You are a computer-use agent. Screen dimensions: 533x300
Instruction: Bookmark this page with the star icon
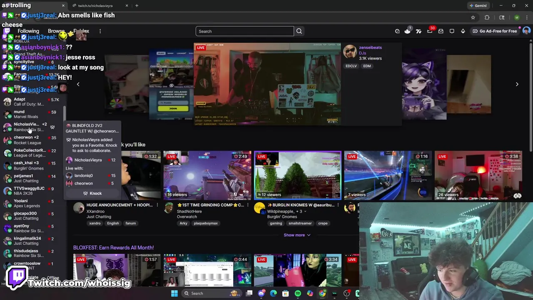coord(473,17)
